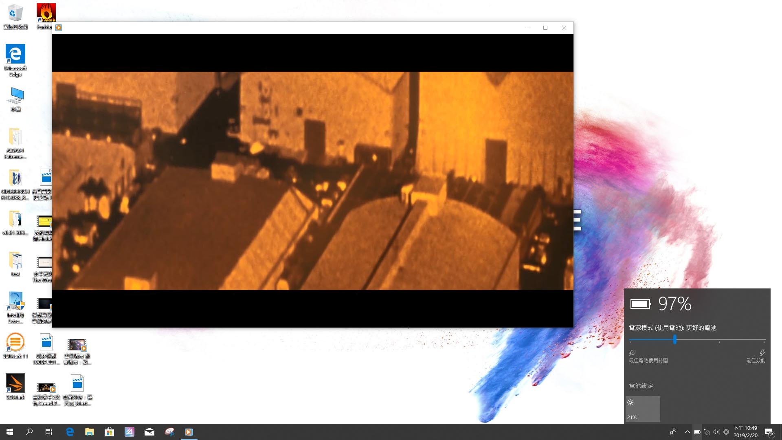Open the People icon in the taskbar

pyautogui.click(x=673, y=432)
